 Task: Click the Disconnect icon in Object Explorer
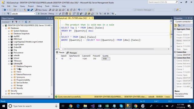[16, 22]
